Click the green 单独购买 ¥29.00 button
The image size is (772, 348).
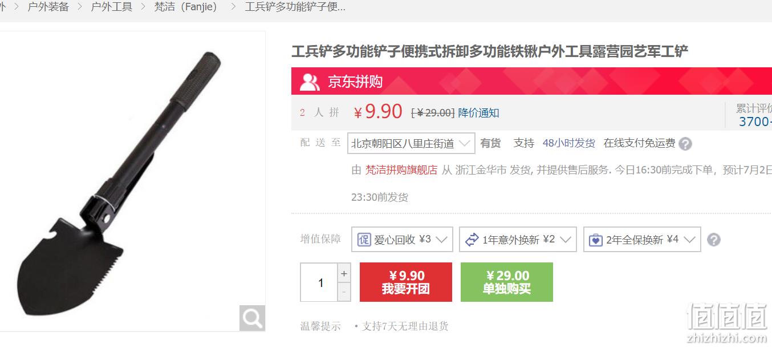pyautogui.click(x=507, y=282)
